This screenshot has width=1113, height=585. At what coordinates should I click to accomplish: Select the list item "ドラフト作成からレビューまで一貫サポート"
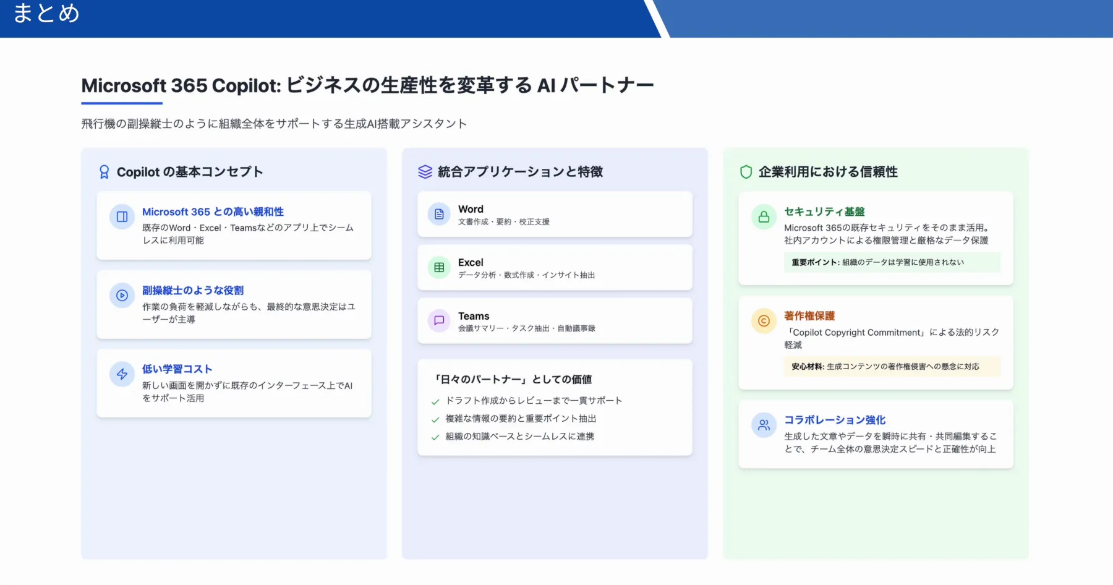point(534,401)
